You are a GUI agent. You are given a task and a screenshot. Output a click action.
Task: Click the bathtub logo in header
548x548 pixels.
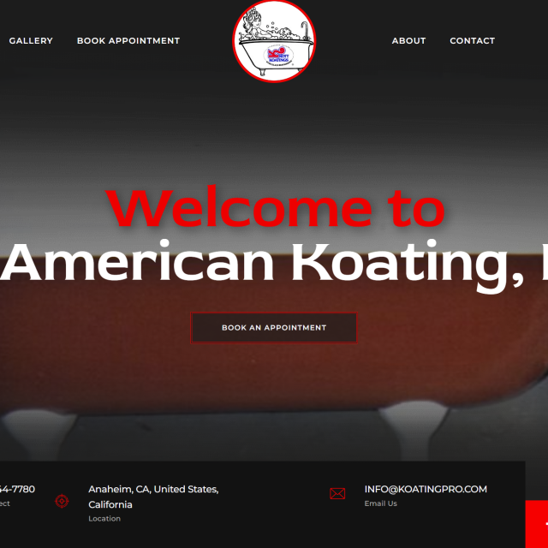point(274,41)
